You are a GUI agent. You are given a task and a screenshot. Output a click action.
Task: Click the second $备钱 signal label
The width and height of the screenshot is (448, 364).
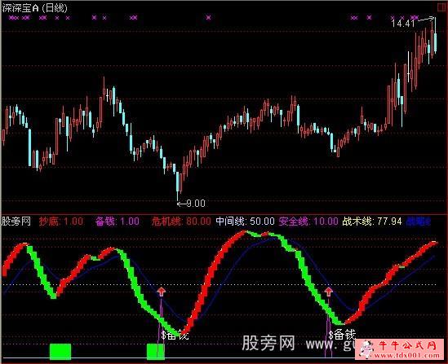coord(342,335)
